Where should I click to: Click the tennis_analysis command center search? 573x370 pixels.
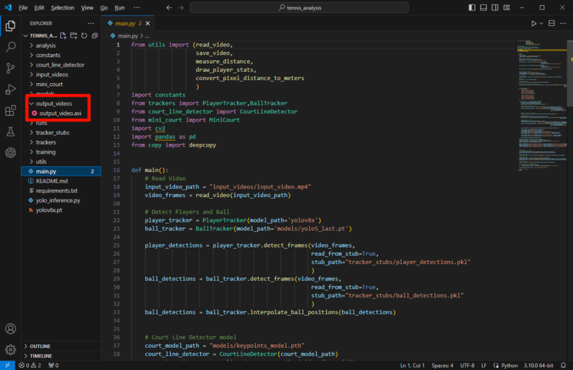pyautogui.click(x=299, y=7)
